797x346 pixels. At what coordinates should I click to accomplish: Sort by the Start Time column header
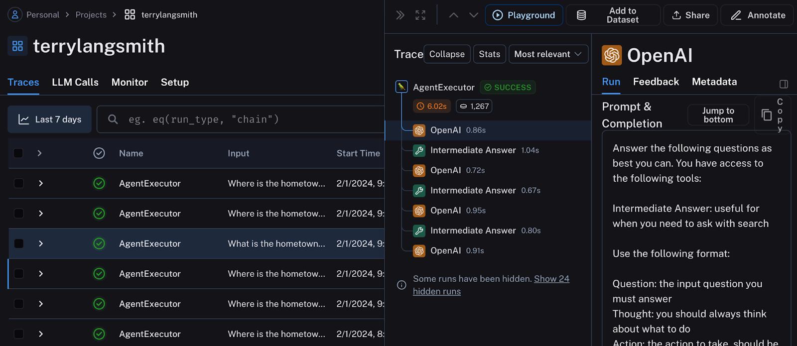point(358,153)
